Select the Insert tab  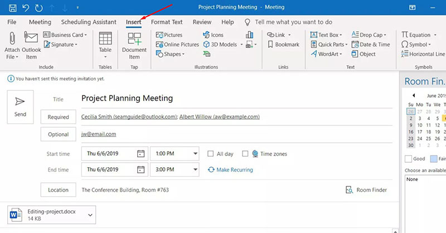(x=133, y=22)
